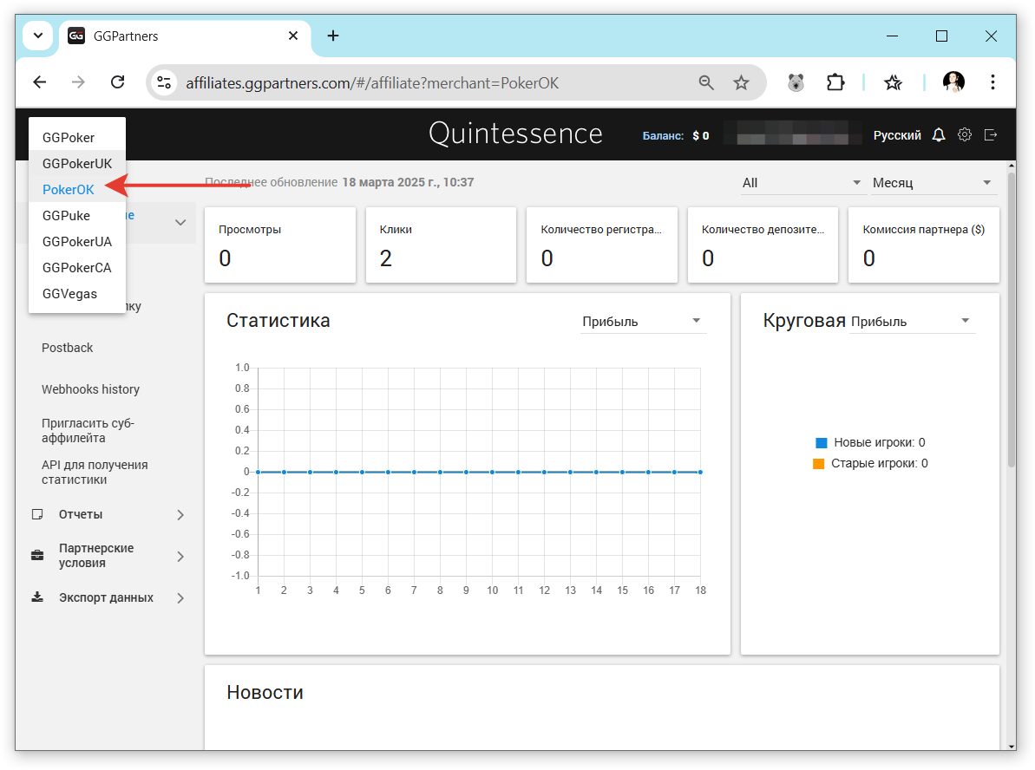
Task: Expand the Экспорт данных chevron
Action: [180, 597]
